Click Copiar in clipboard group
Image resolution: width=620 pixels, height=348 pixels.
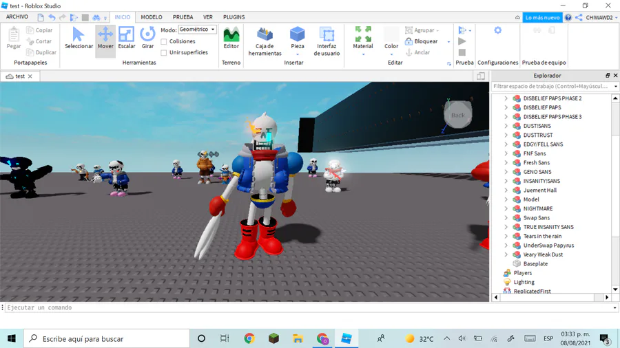pyautogui.click(x=39, y=30)
